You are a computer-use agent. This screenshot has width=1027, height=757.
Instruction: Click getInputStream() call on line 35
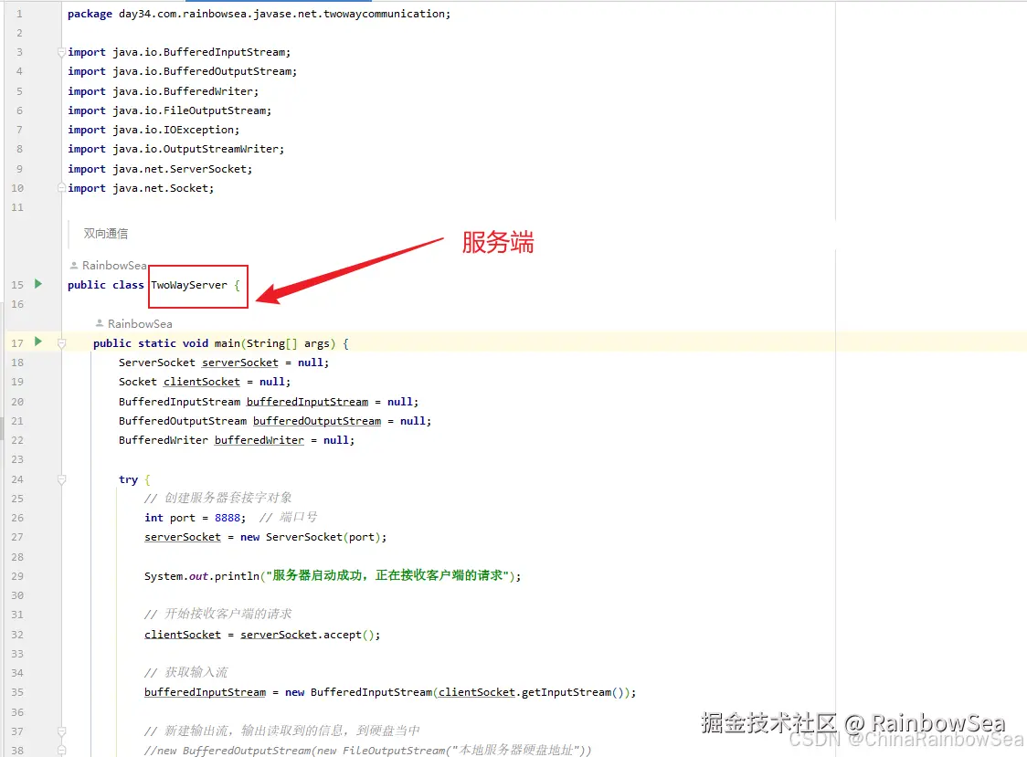[x=572, y=692]
